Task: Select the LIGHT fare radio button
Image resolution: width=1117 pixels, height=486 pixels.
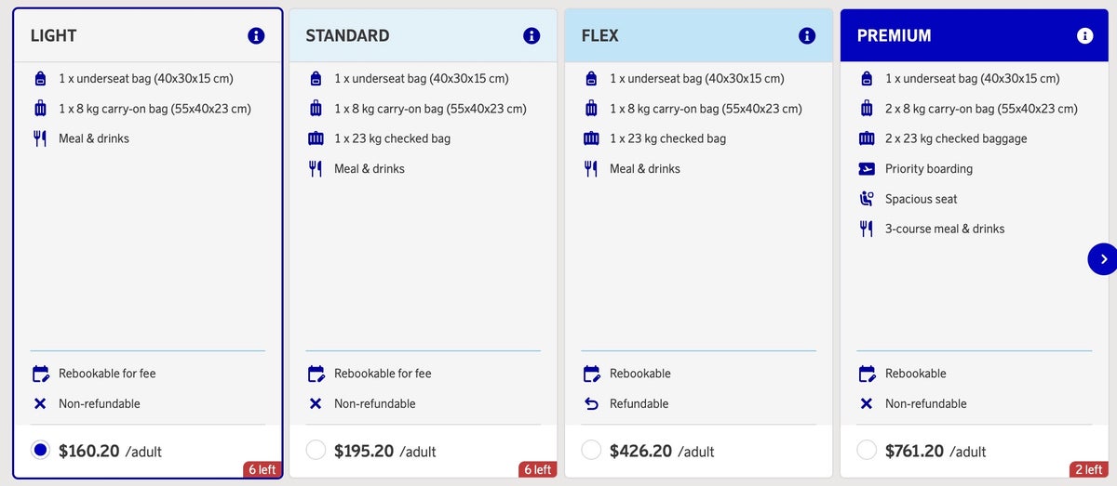Action: (x=40, y=450)
